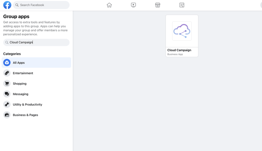Open the Watch video icon
This screenshot has width=262, height=151.
coord(133,5)
